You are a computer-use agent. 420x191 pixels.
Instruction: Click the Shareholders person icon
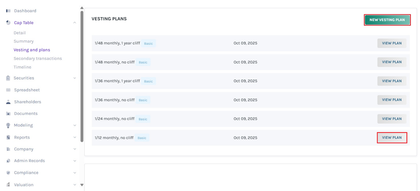click(x=8, y=102)
